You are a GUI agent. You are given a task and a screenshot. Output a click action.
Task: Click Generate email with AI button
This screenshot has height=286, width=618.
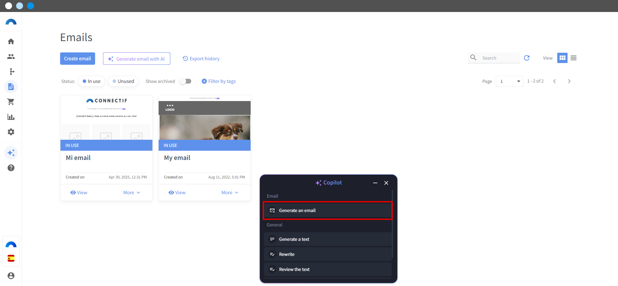point(137,59)
